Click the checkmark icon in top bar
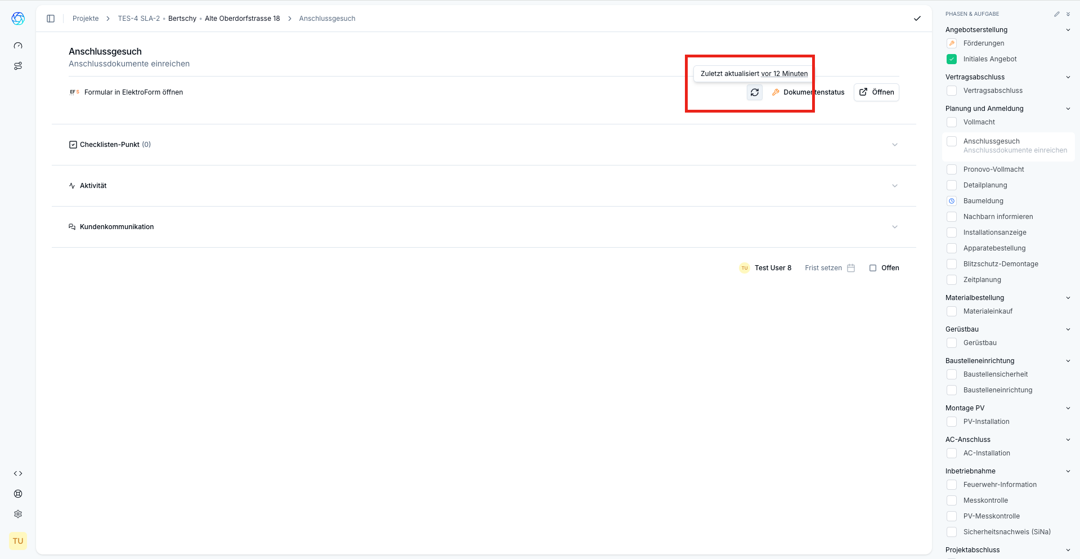Image resolution: width=1080 pixels, height=559 pixels. pos(917,19)
